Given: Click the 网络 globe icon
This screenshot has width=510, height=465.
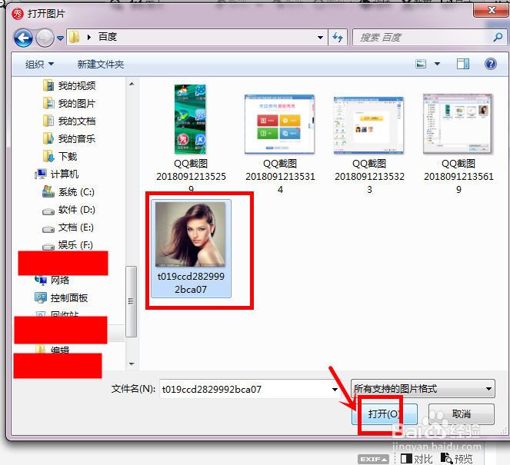Looking at the screenshot, I should pos(41,280).
